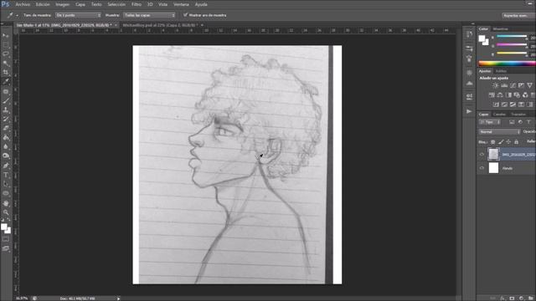Open the tool preset picker arrow
Viewport: 536px width, 301px height.
point(17,15)
